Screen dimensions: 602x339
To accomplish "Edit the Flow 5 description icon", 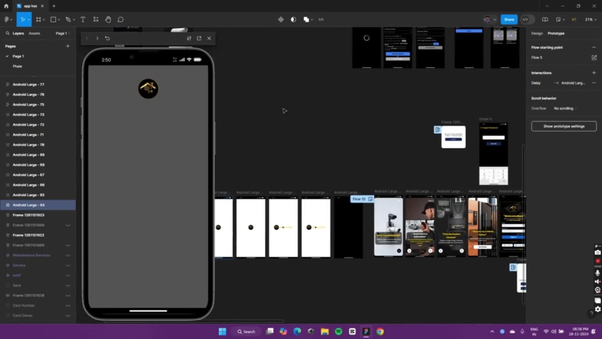I will click(594, 58).
